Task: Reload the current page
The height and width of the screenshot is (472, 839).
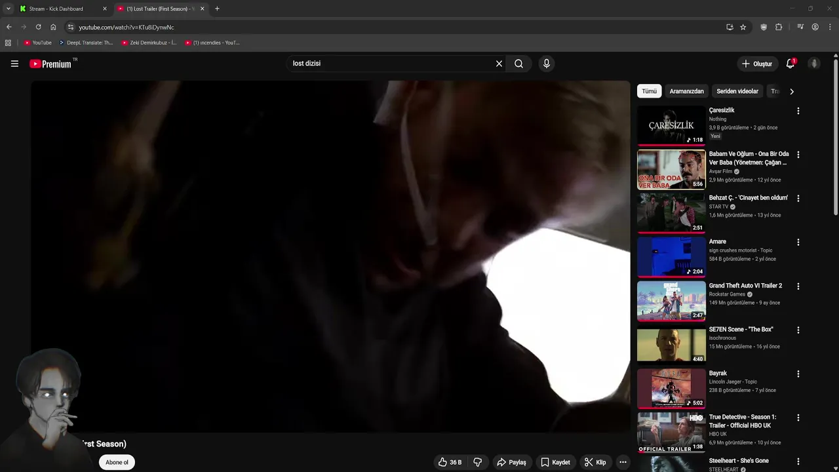Action: (x=38, y=27)
